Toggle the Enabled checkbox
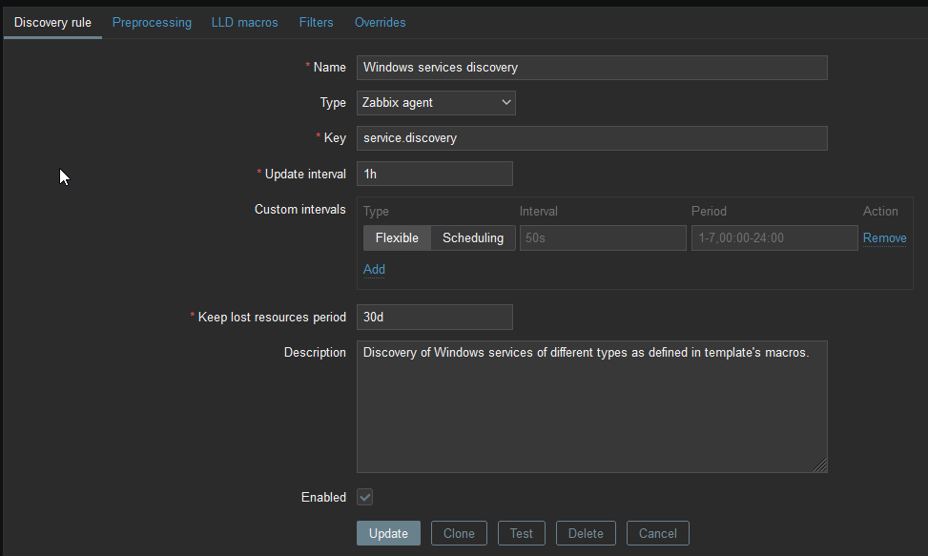 point(365,497)
